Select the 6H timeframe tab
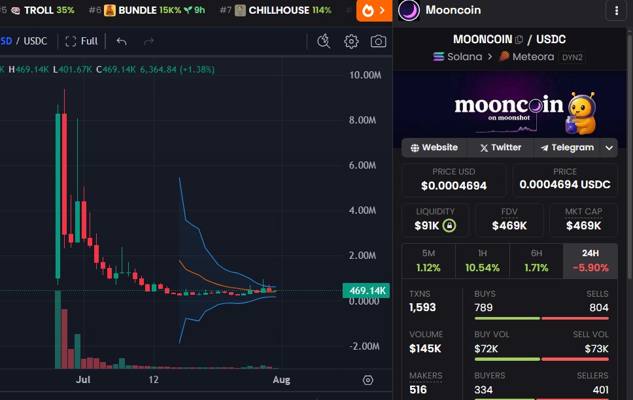 coord(536,261)
